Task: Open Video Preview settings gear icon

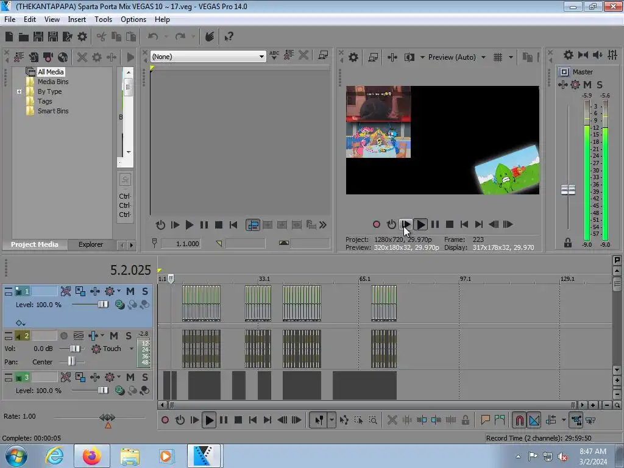Action: pos(353,57)
